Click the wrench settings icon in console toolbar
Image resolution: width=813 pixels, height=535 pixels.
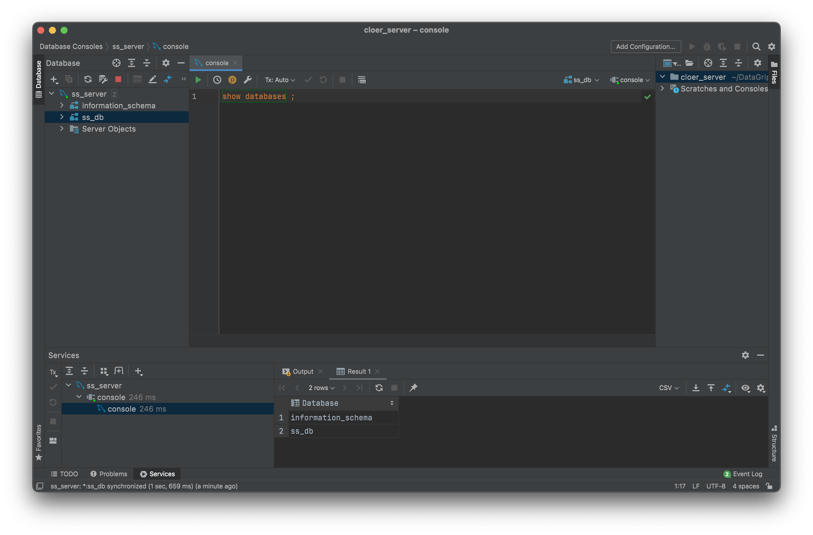248,80
